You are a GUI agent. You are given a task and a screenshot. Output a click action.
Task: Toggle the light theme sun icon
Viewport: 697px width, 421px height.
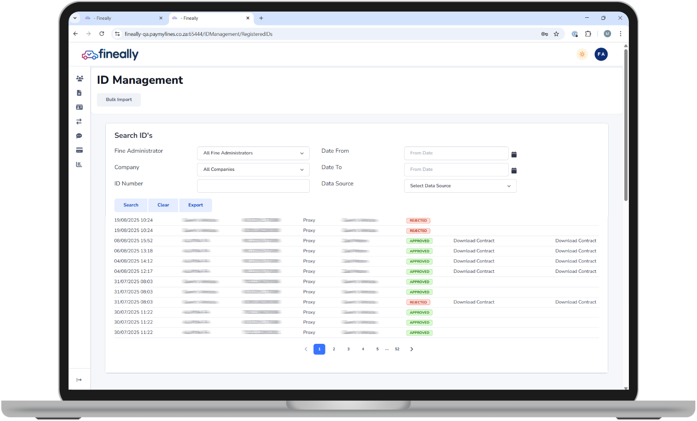tap(582, 54)
